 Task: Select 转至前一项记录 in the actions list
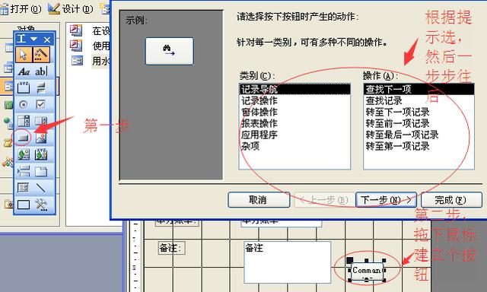click(419, 123)
